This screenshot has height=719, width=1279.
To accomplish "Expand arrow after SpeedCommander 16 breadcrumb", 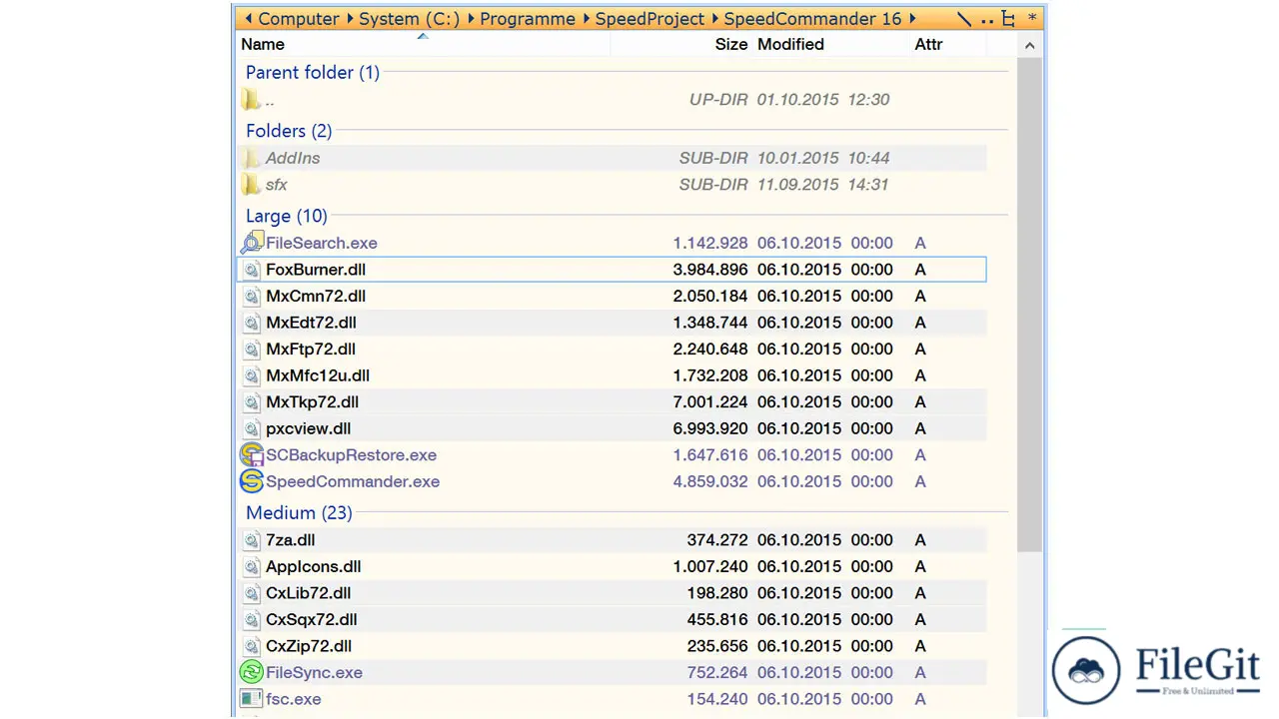I will click(x=912, y=19).
